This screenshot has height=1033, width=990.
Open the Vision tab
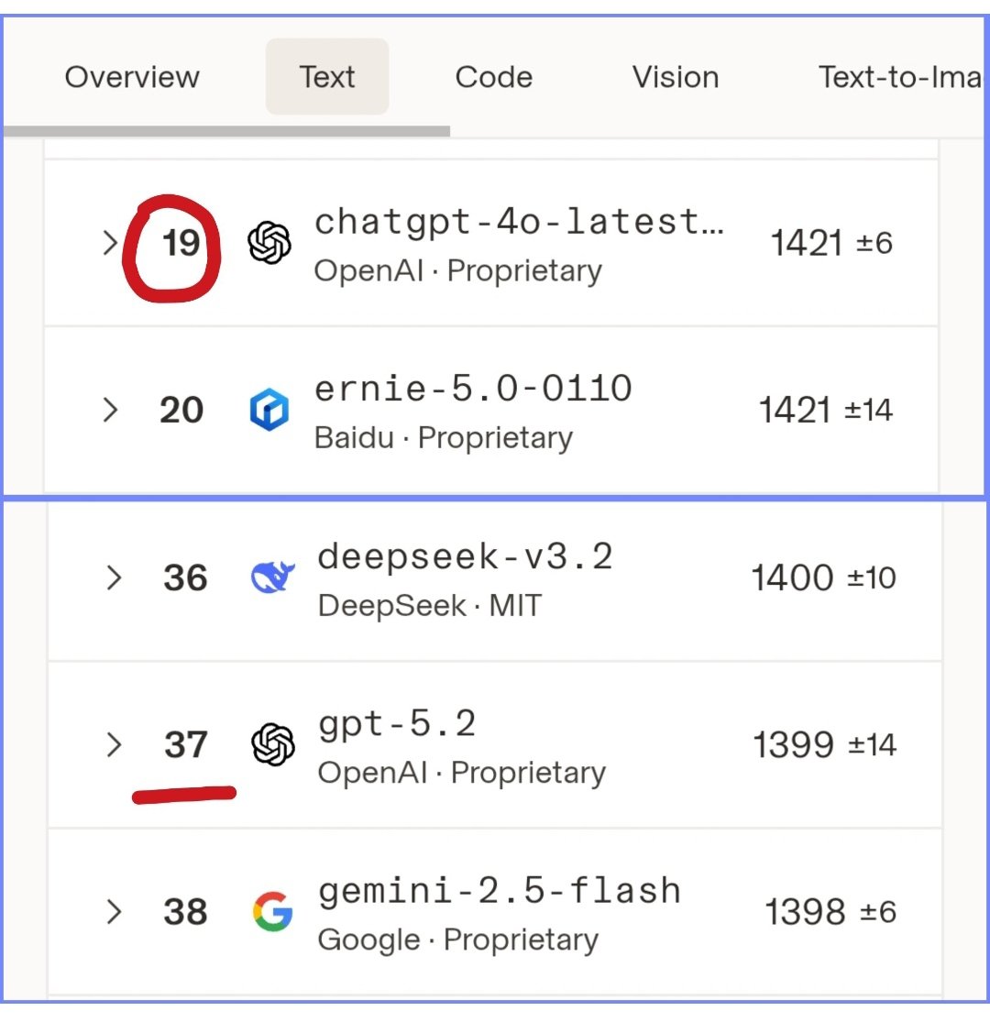pos(676,77)
